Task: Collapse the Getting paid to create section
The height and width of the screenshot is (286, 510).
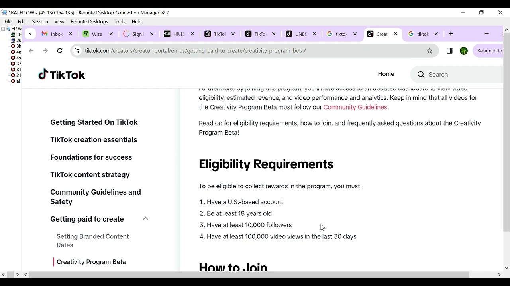Action: pyautogui.click(x=145, y=218)
